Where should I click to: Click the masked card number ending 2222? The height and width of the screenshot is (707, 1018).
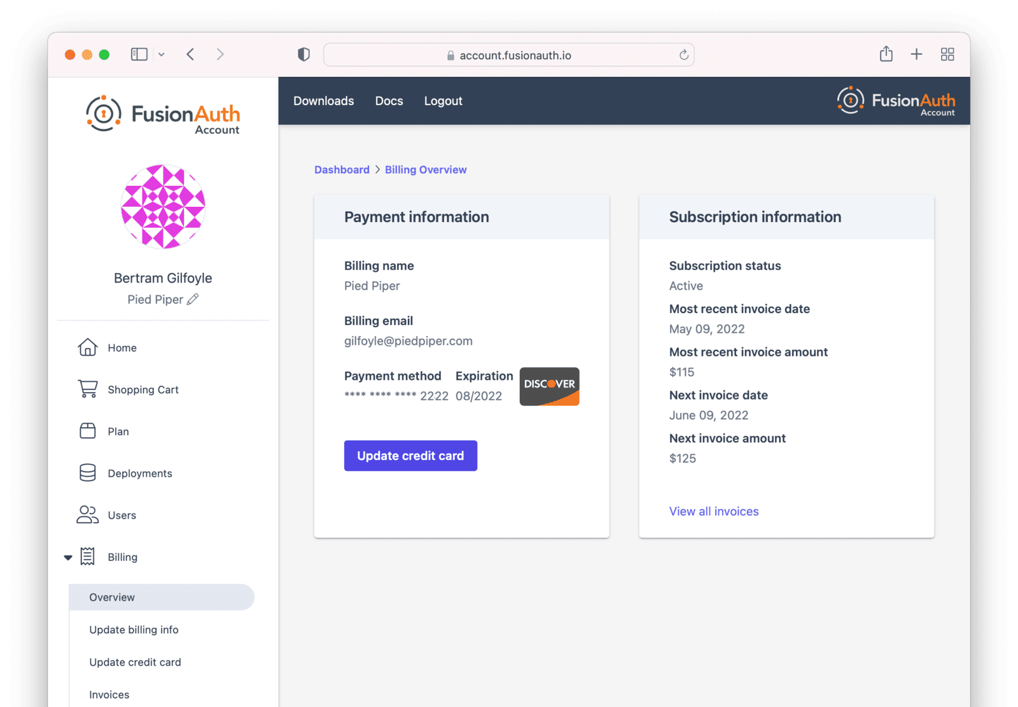396,396
